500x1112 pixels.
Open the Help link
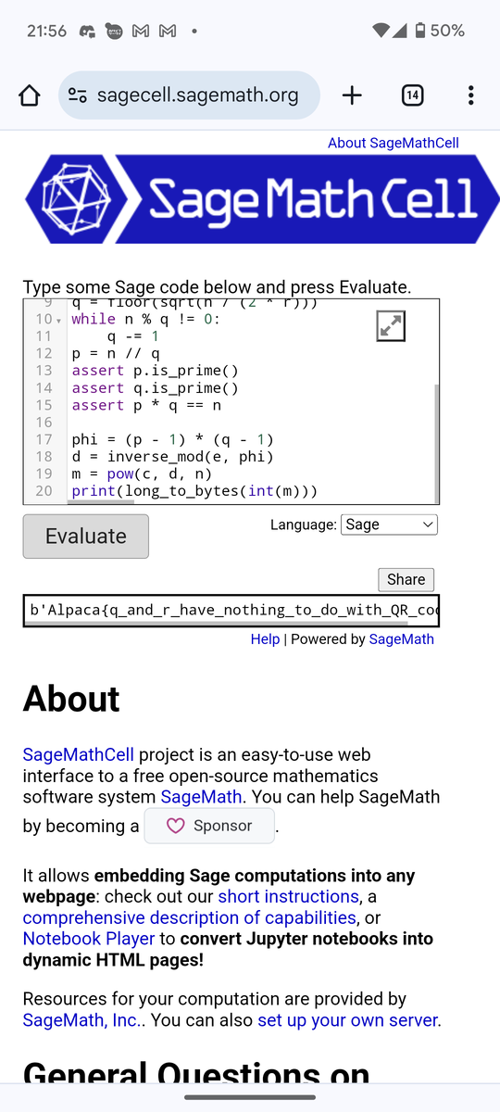pyautogui.click(x=265, y=638)
